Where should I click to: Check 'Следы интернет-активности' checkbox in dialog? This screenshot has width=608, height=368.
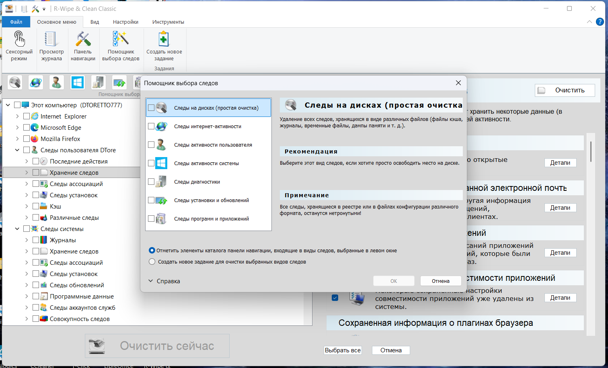tap(151, 126)
